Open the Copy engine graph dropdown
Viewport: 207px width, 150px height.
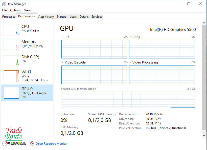(130, 37)
